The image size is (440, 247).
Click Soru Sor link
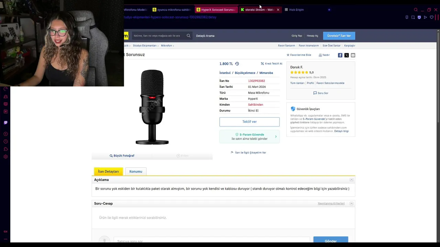pos(321,93)
